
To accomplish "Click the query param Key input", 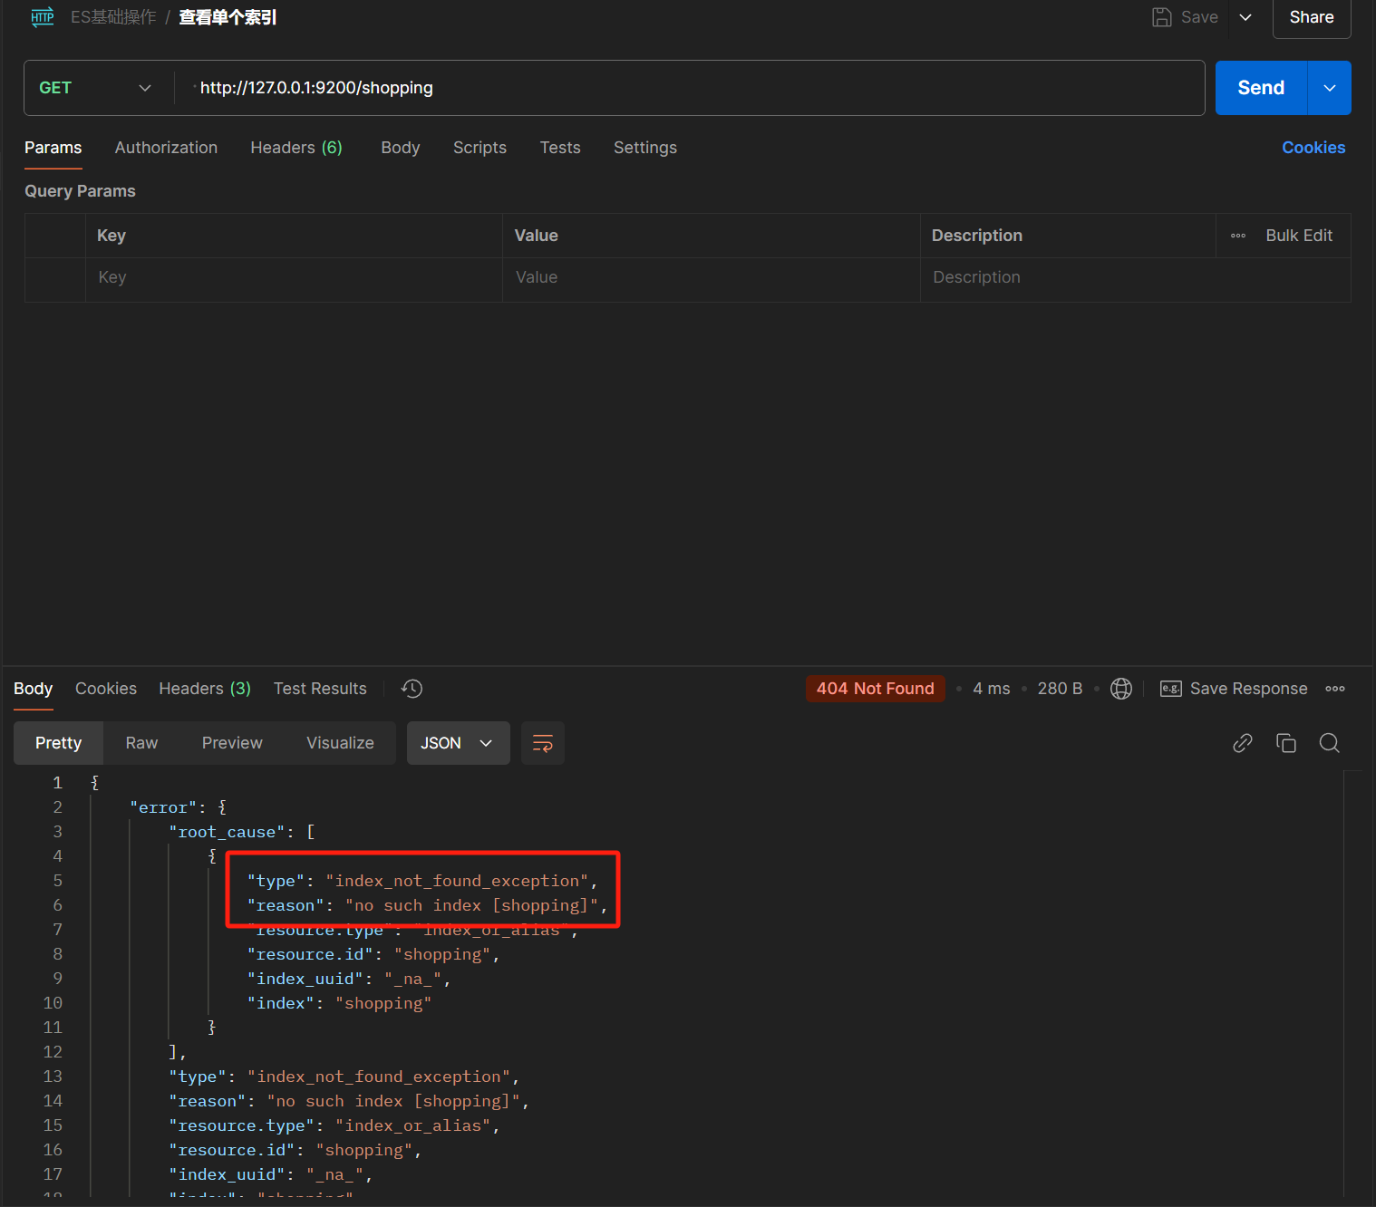I will click(294, 278).
